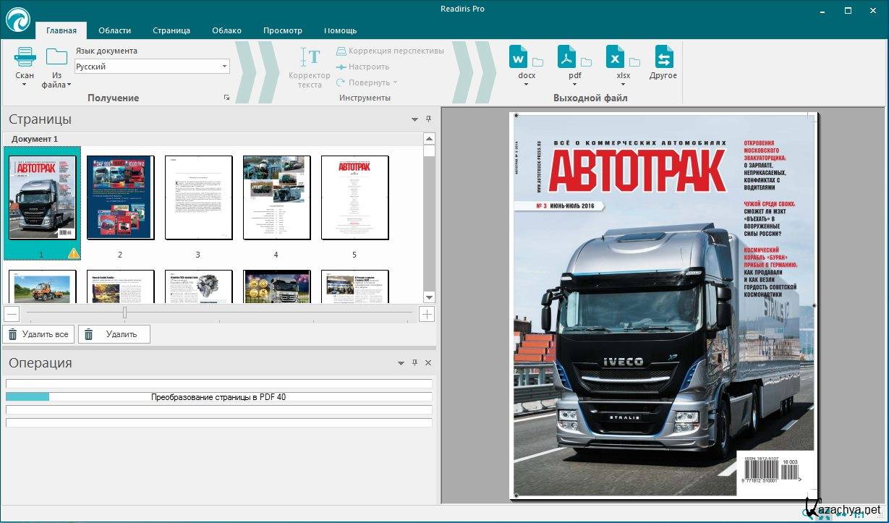Click the zoom-out minus icon under thumbnails
The image size is (889, 523).
click(11, 314)
